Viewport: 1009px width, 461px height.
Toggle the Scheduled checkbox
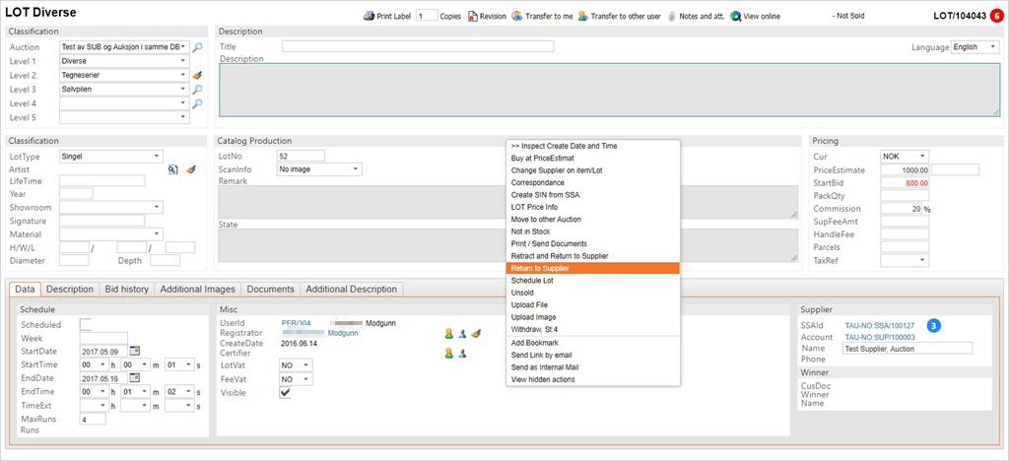(86, 324)
